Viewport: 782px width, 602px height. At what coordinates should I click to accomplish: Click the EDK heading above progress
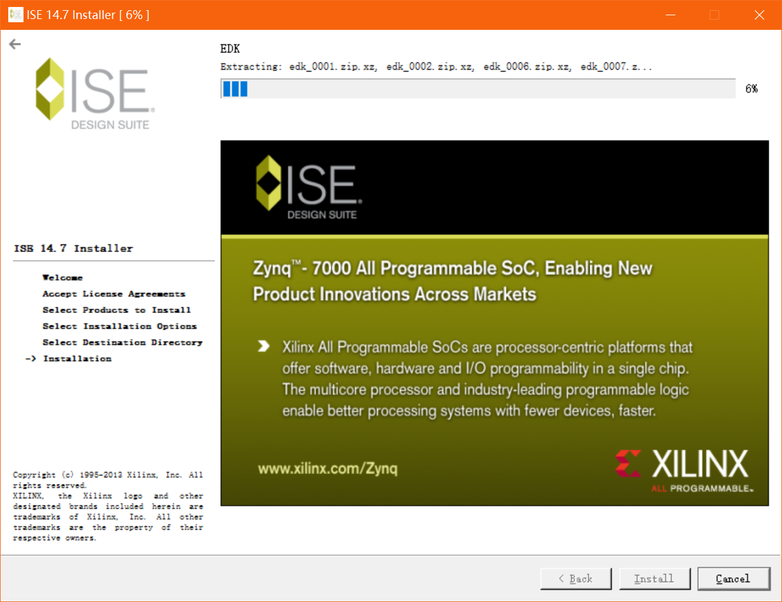click(x=230, y=49)
